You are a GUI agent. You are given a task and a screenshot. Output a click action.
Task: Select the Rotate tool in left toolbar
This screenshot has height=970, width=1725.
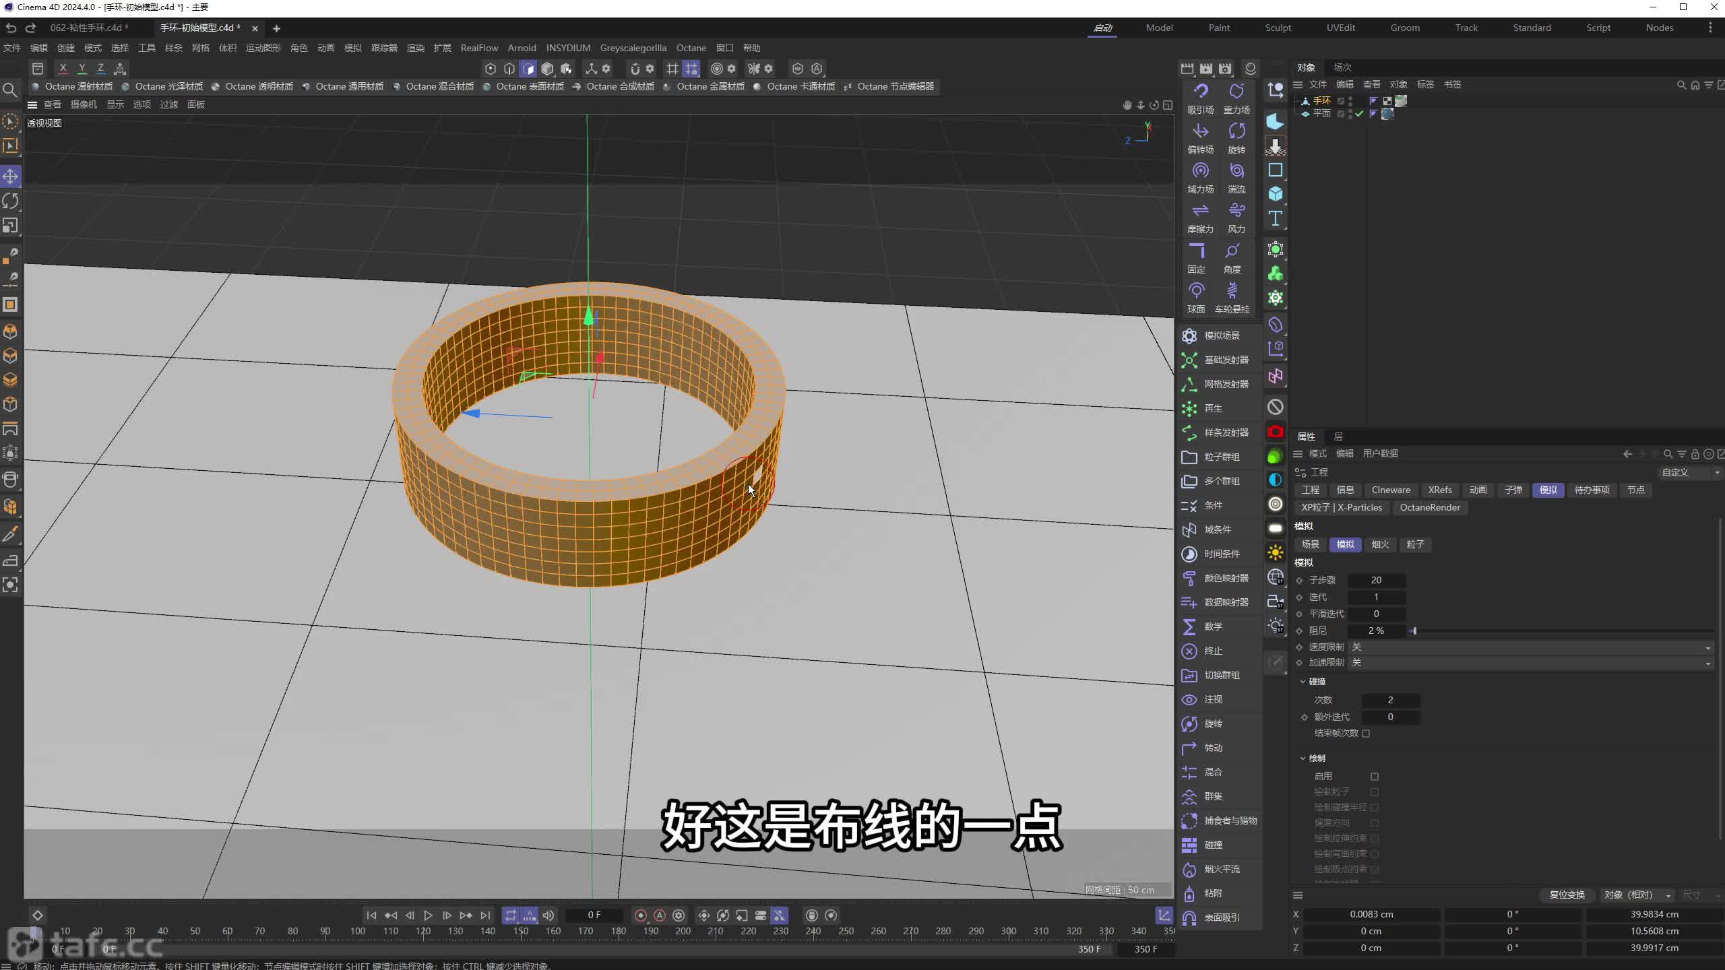10,201
